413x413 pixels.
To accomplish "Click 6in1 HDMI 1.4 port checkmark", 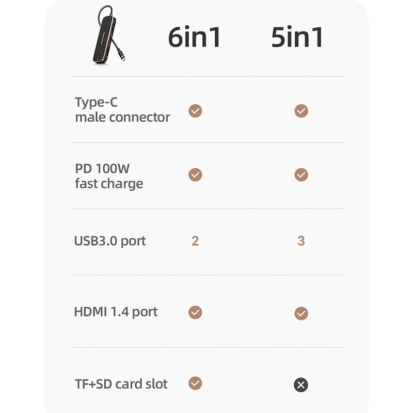I will pos(195,312).
